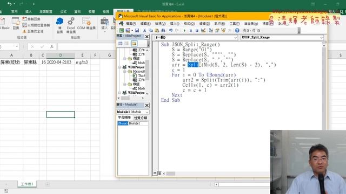Click View Code icon in project pane

pos(120,44)
